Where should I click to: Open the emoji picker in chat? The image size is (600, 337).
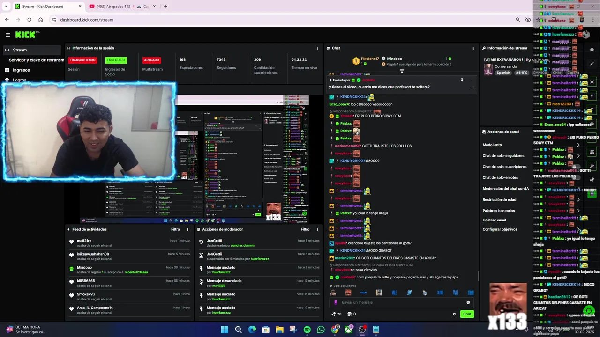point(468,302)
